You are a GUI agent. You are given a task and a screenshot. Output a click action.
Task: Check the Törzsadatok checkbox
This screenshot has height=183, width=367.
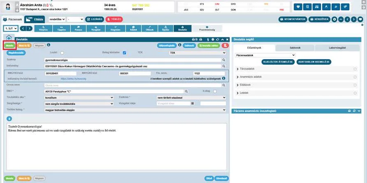355,69
